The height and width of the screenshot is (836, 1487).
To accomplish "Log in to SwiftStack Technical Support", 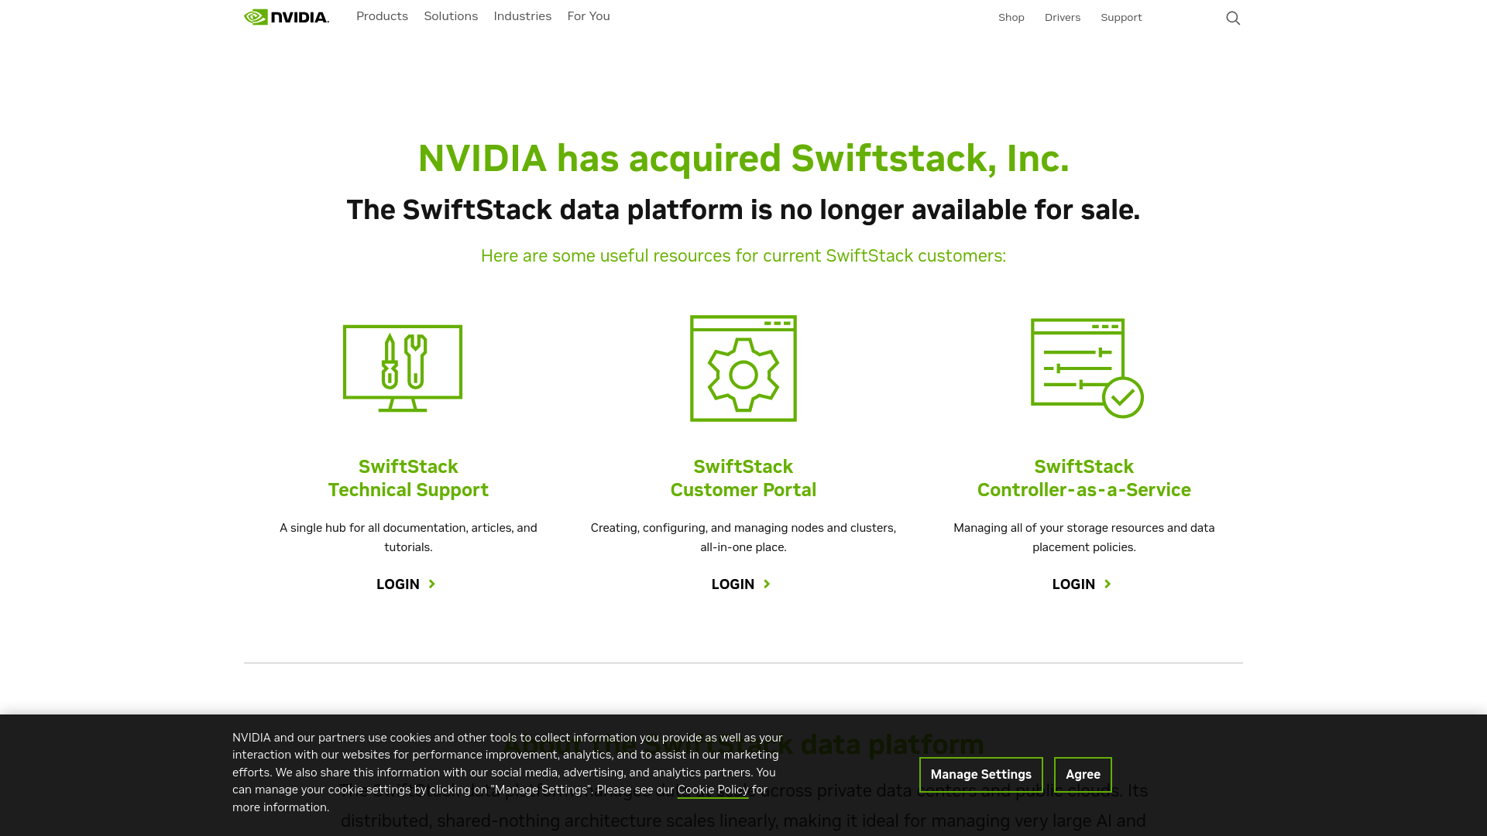I will pyautogui.click(x=406, y=584).
